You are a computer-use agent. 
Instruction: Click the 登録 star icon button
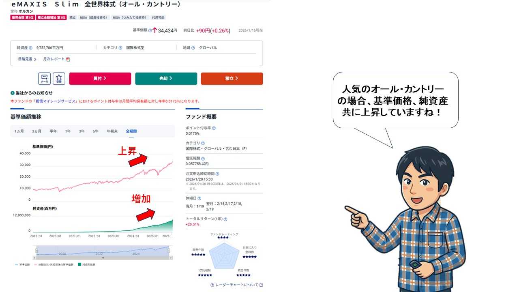coord(59,79)
